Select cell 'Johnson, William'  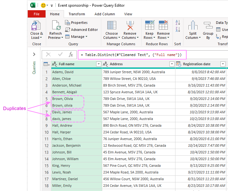(x=76, y=159)
